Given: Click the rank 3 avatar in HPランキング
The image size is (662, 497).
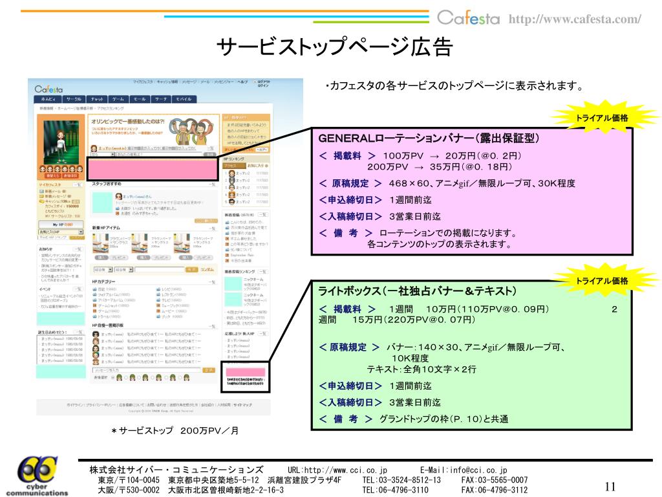Looking at the screenshot, I should [232, 187].
